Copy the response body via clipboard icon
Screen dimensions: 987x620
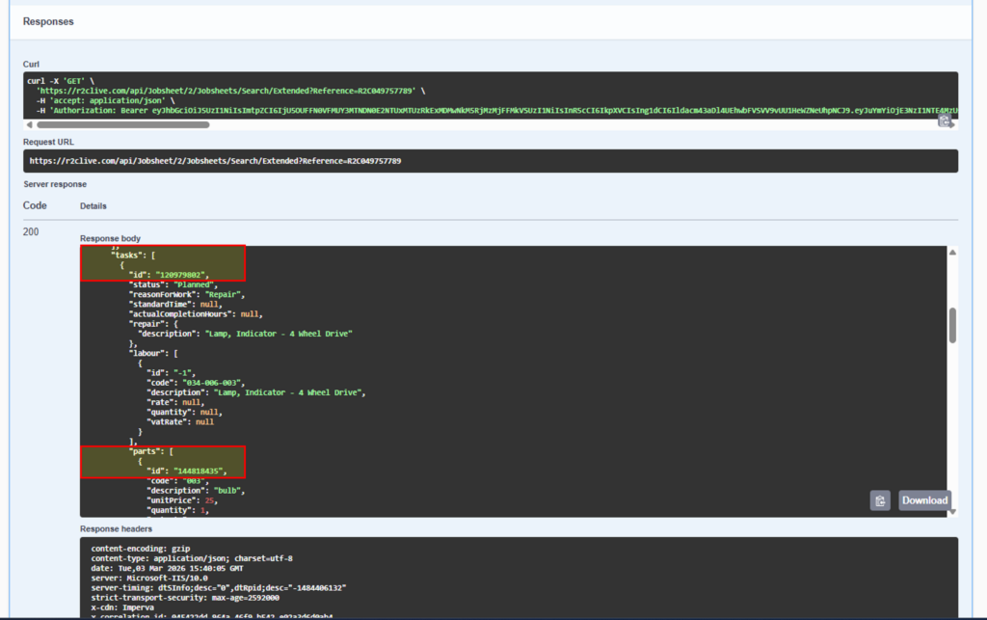pos(880,500)
